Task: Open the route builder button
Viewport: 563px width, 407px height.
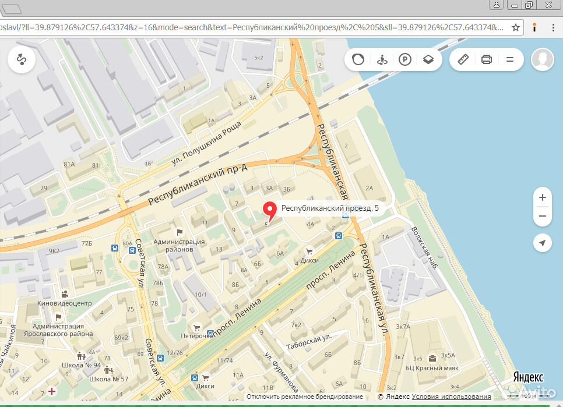Action: [x=22, y=59]
